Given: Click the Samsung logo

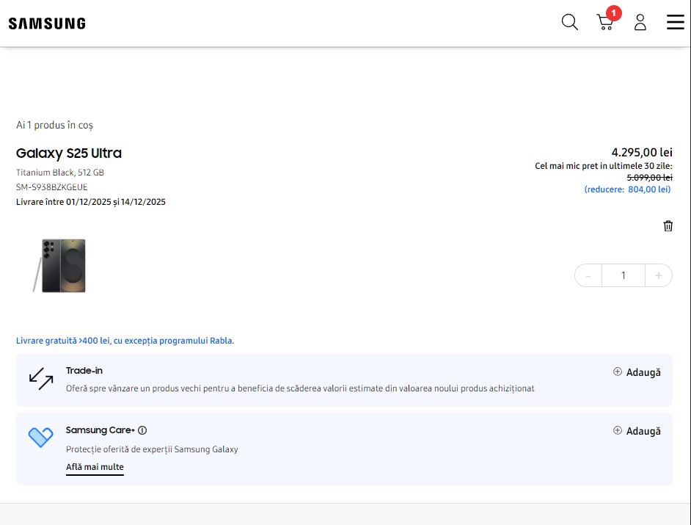Looking at the screenshot, I should [x=47, y=23].
